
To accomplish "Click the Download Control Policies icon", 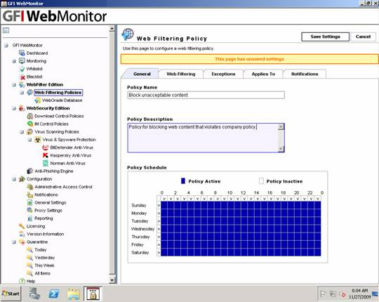I will [29, 116].
